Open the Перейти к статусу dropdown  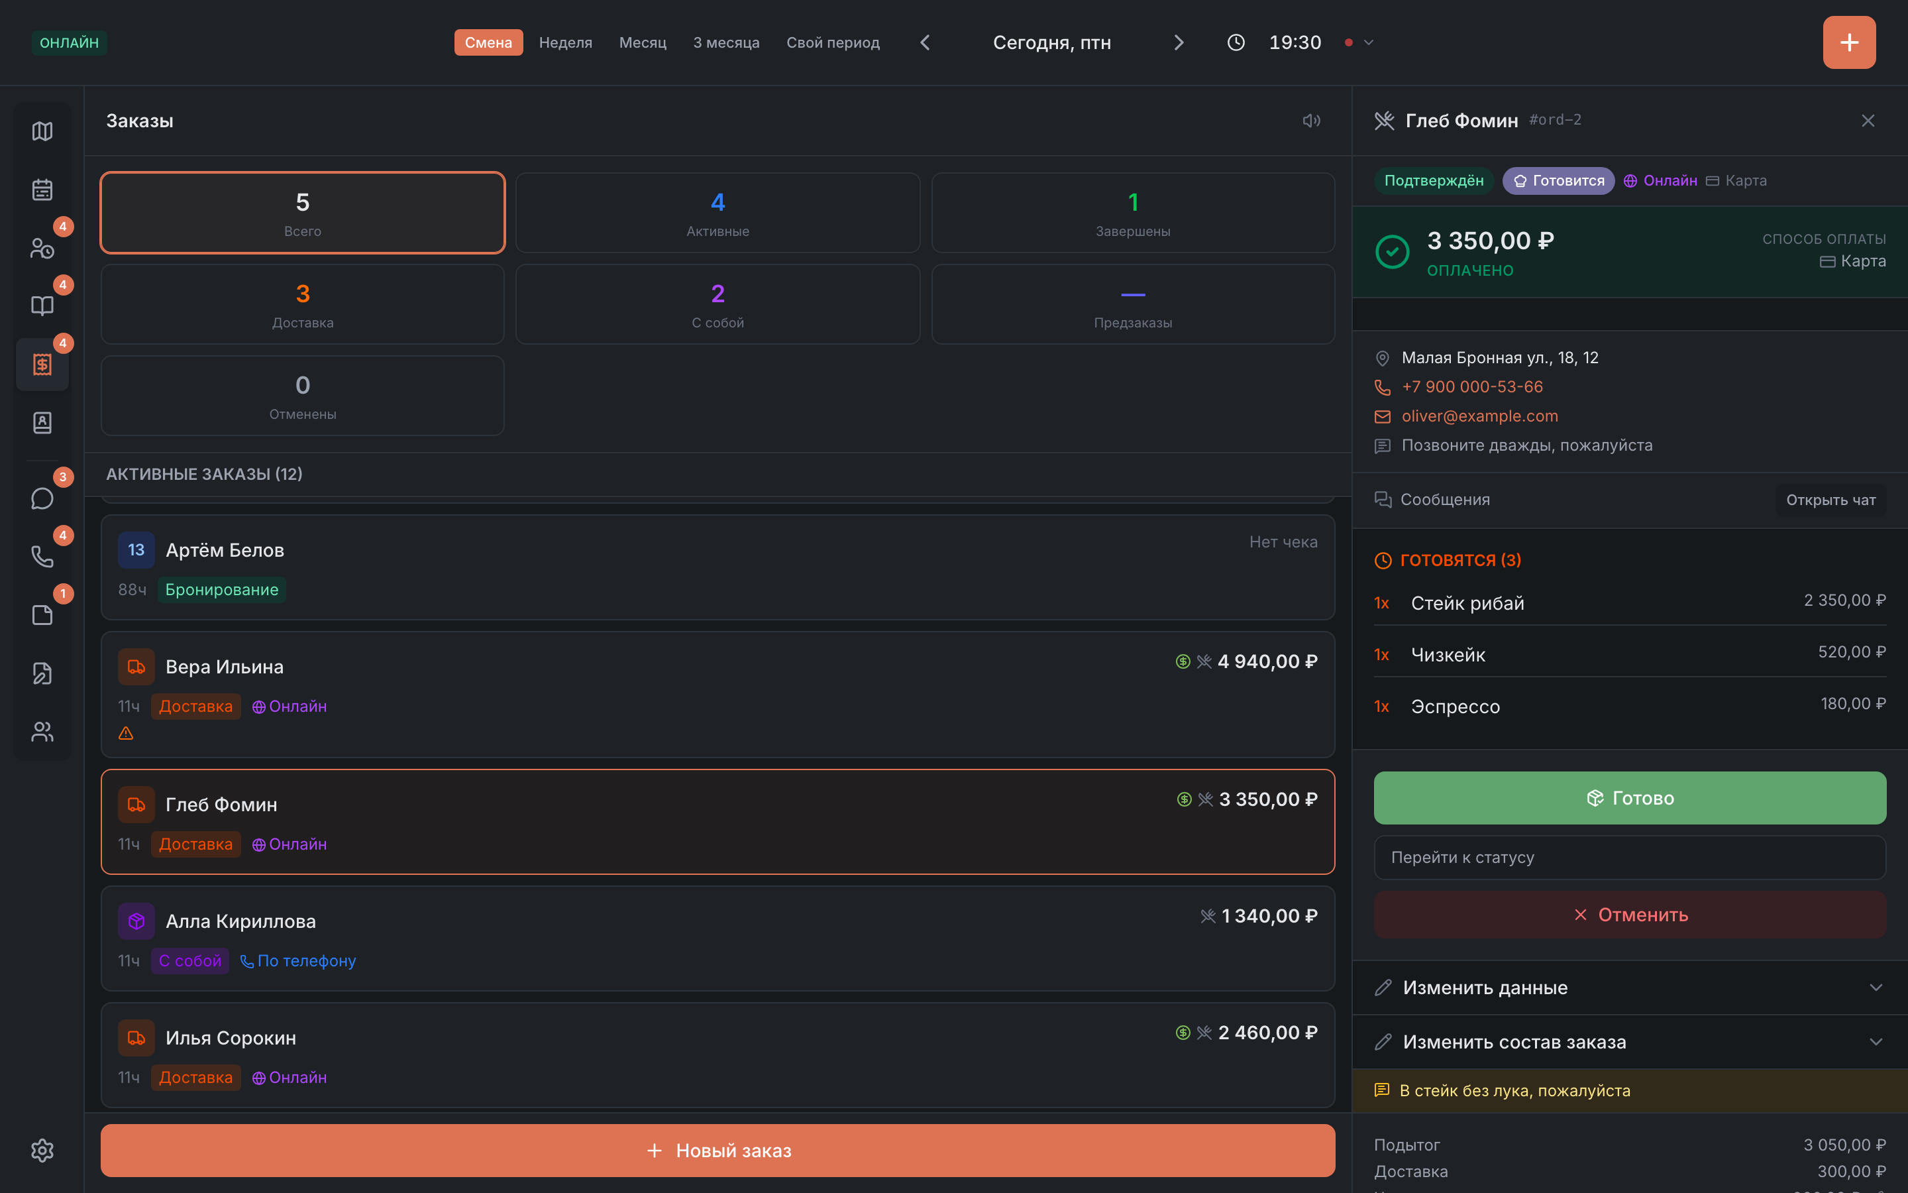[x=1630, y=858]
